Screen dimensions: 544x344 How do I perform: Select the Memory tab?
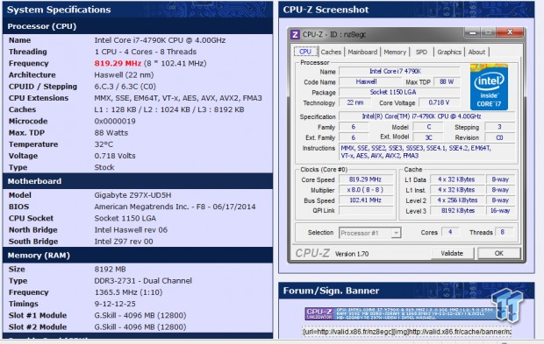(395, 52)
